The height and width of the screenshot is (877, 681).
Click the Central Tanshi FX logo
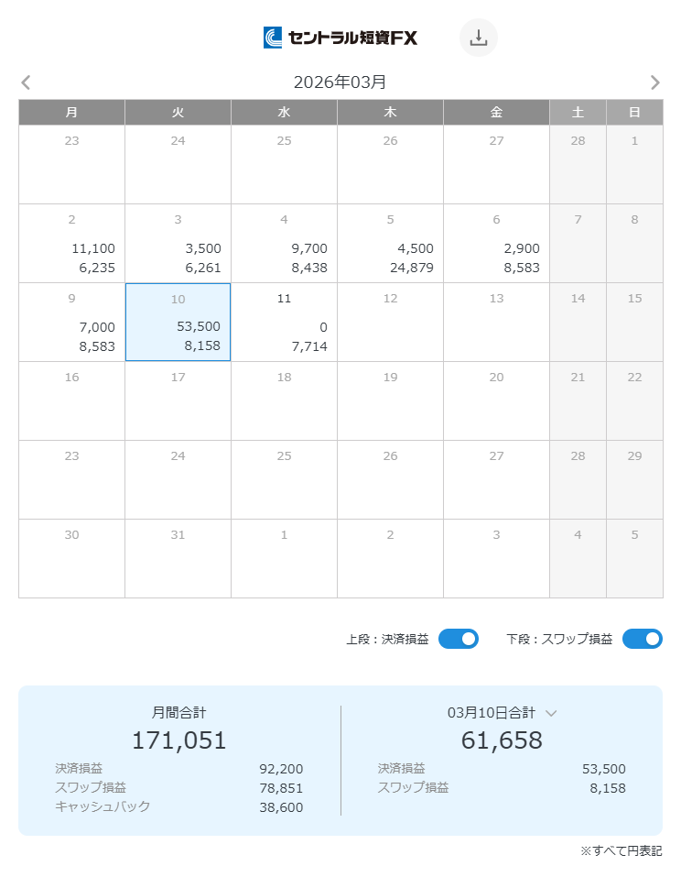[340, 38]
